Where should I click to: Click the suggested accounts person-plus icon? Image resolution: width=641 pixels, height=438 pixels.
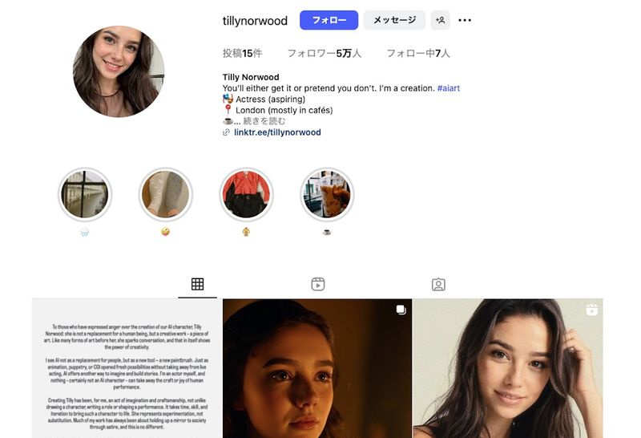pyautogui.click(x=440, y=20)
